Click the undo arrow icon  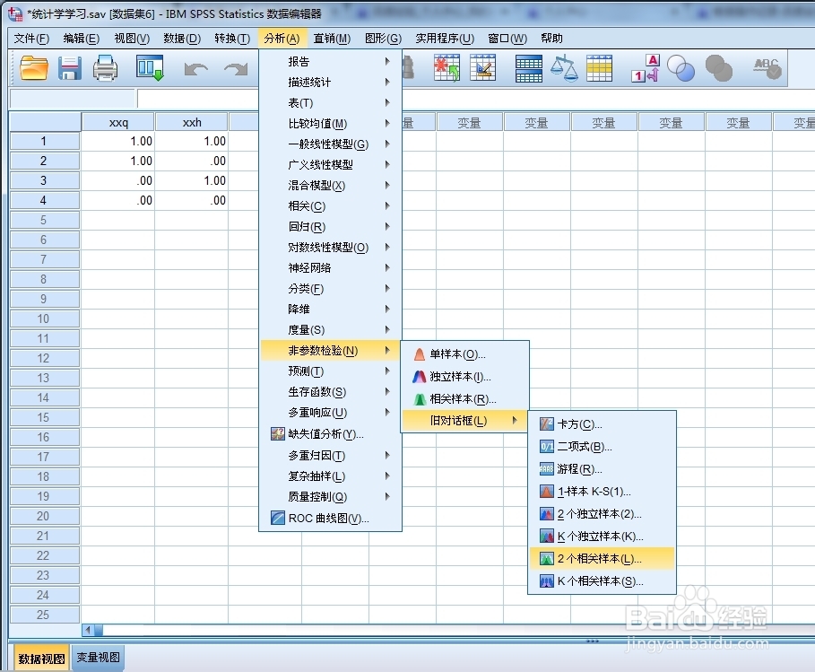click(195, 69)
